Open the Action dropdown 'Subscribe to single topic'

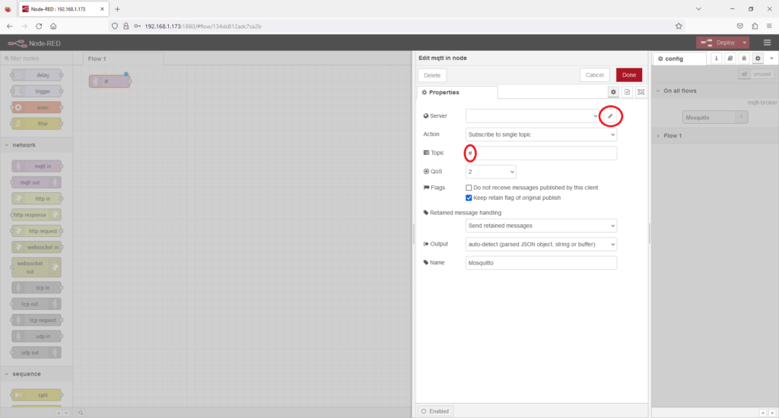pyautogui.click(x=541, y=135)
